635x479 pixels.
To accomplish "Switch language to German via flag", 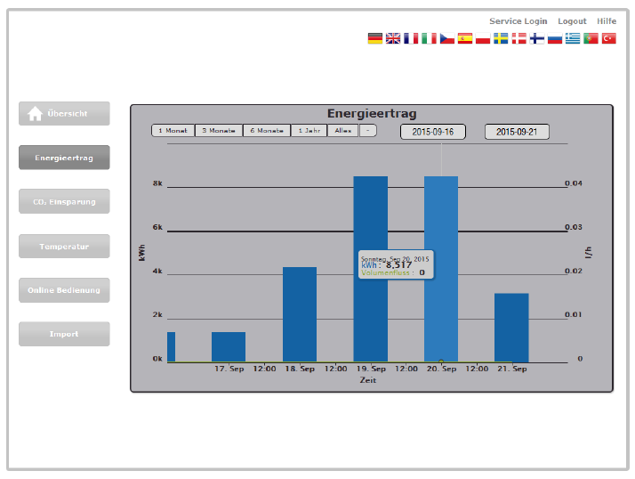I will point(375,38).
